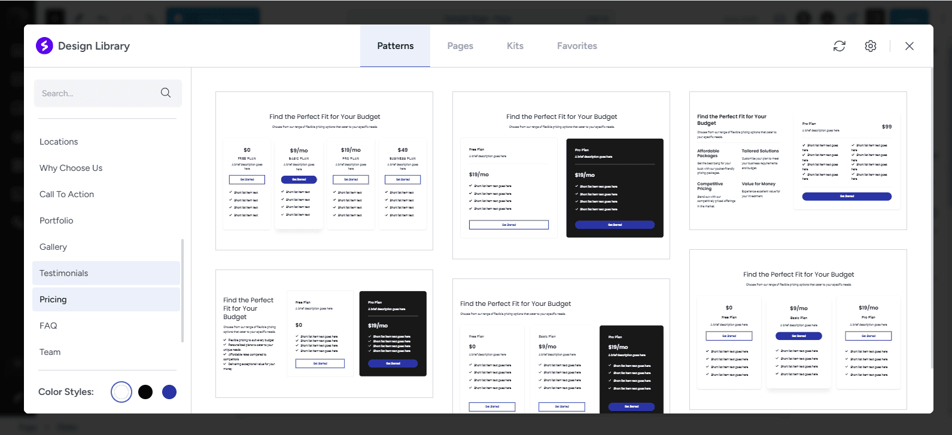Switch to the Patterns tab

[395, 46]
